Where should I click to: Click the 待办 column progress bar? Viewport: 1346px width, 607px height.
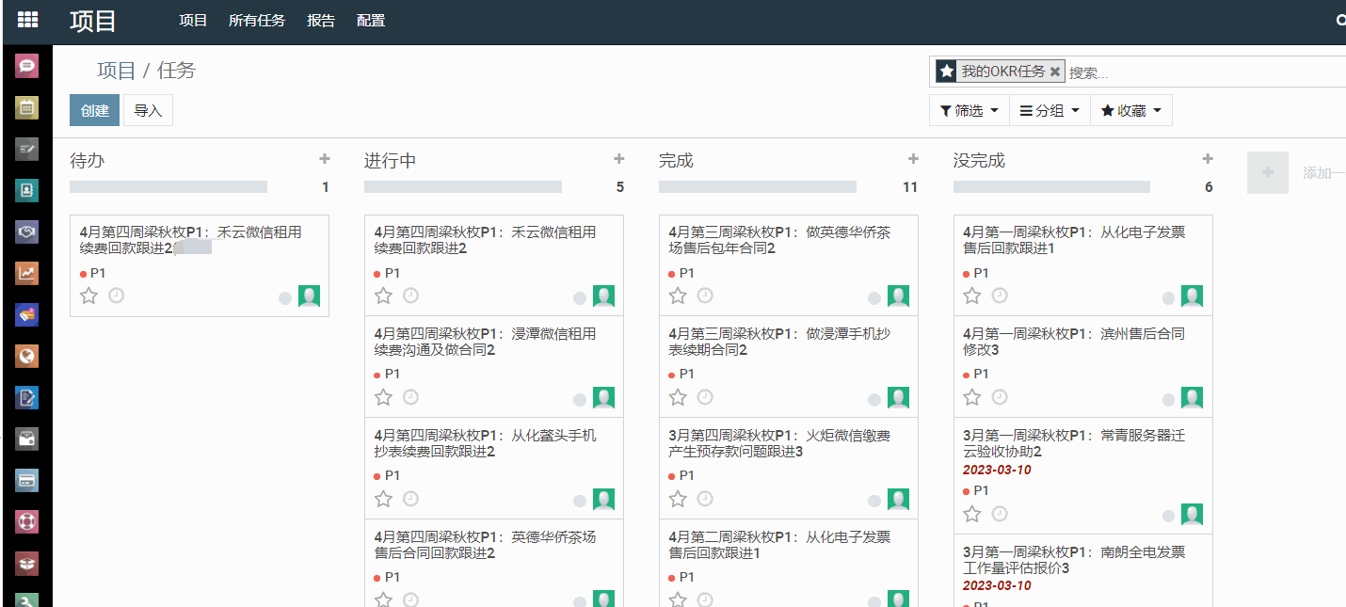coord(168,187)
